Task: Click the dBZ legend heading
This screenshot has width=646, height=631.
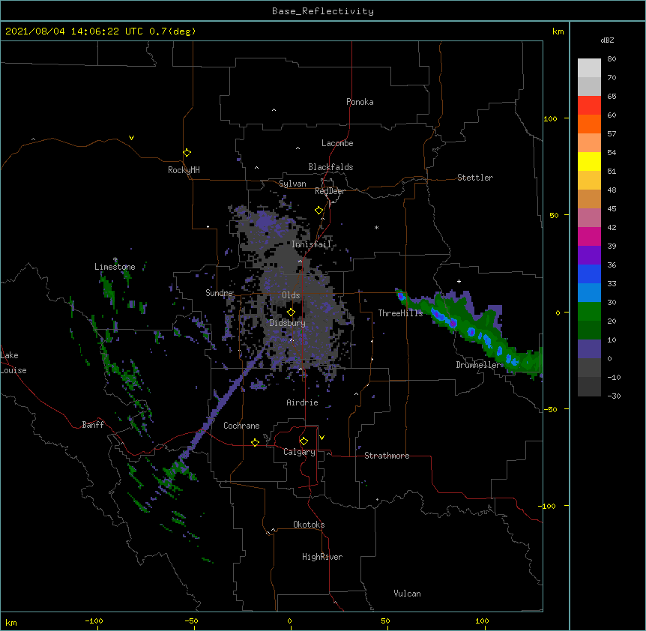Action: pos(607,40)
